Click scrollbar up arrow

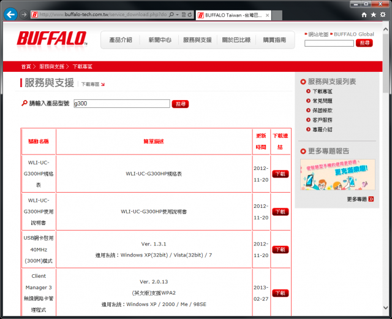pos(386,29)
